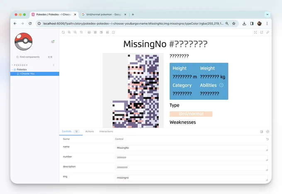Open the tab search dropdown arrow
Image resolution: width=282 pixels, height=194 pixels.
coord(267,14)
